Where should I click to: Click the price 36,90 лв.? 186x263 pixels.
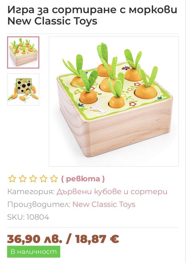point(35,239)
